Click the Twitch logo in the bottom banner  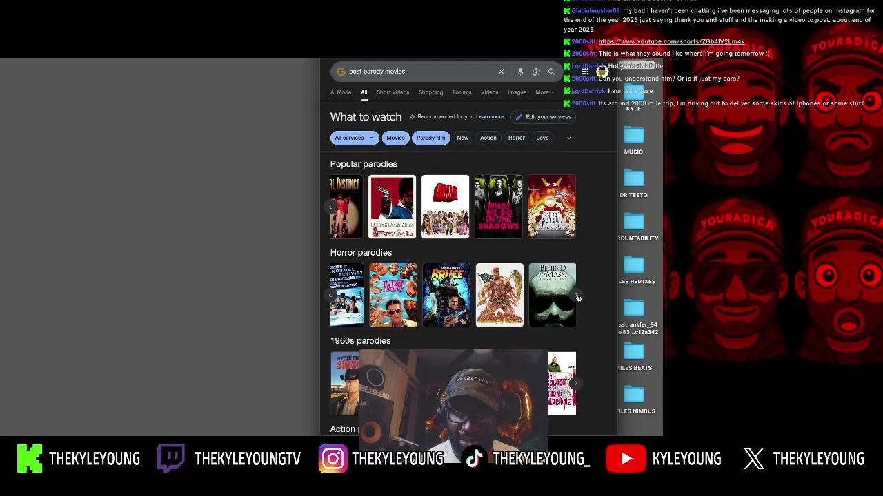coord(170,459)
